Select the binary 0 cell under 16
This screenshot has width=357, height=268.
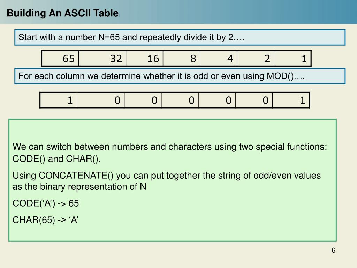pyautogui.click(x=143, y=100)
